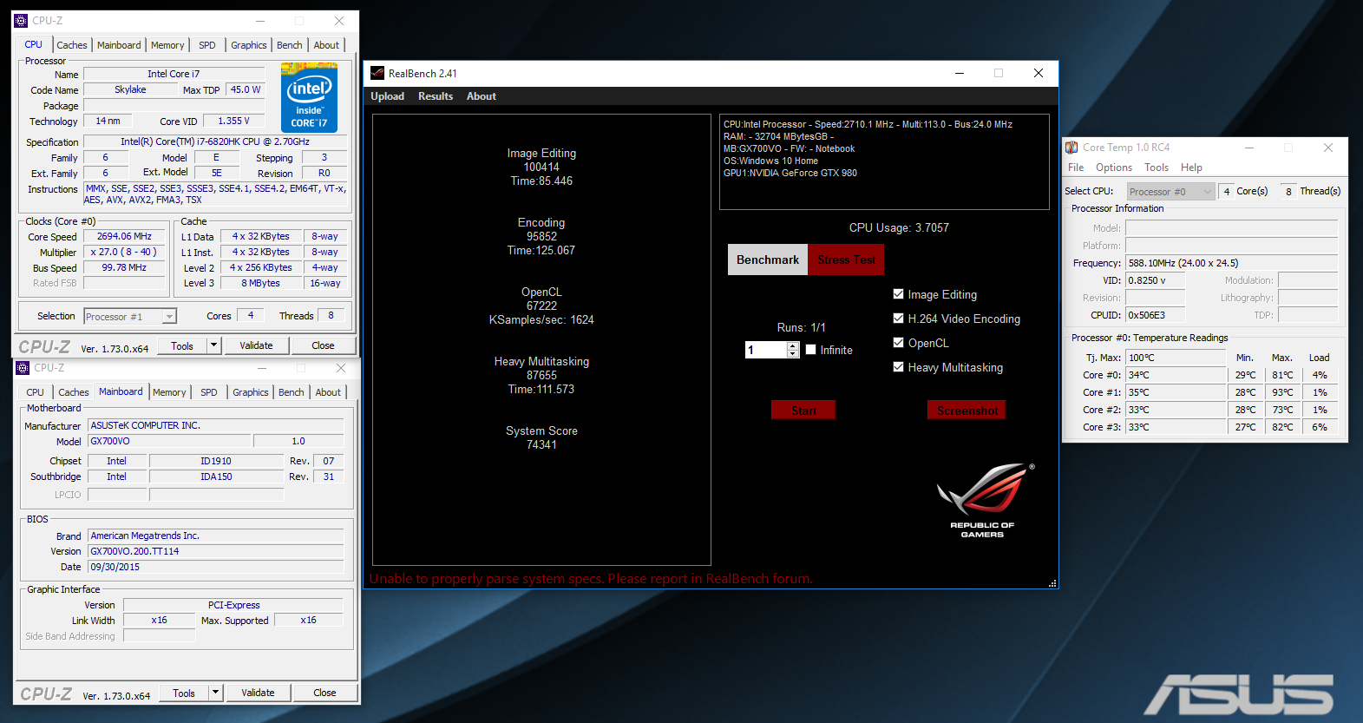Click Tools button in top CPU-Z window

click(182, 345)
